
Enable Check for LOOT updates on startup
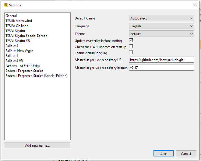click(x=131, y=46)
